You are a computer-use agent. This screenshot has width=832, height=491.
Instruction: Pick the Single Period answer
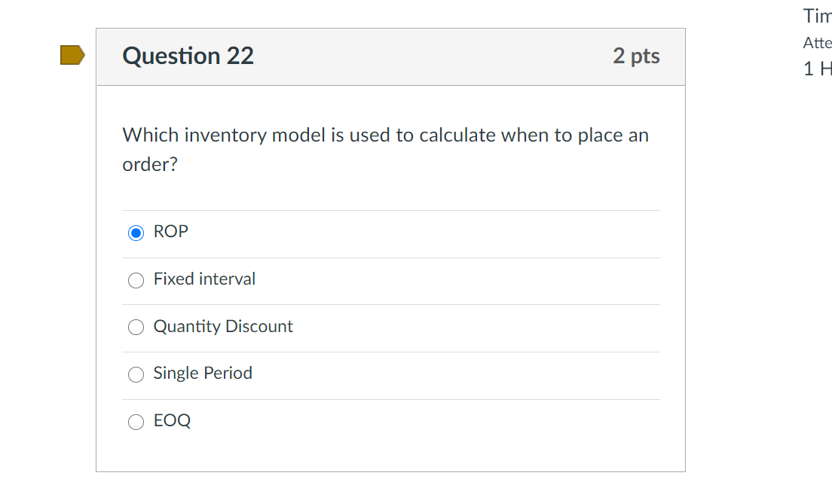point(136,374)
